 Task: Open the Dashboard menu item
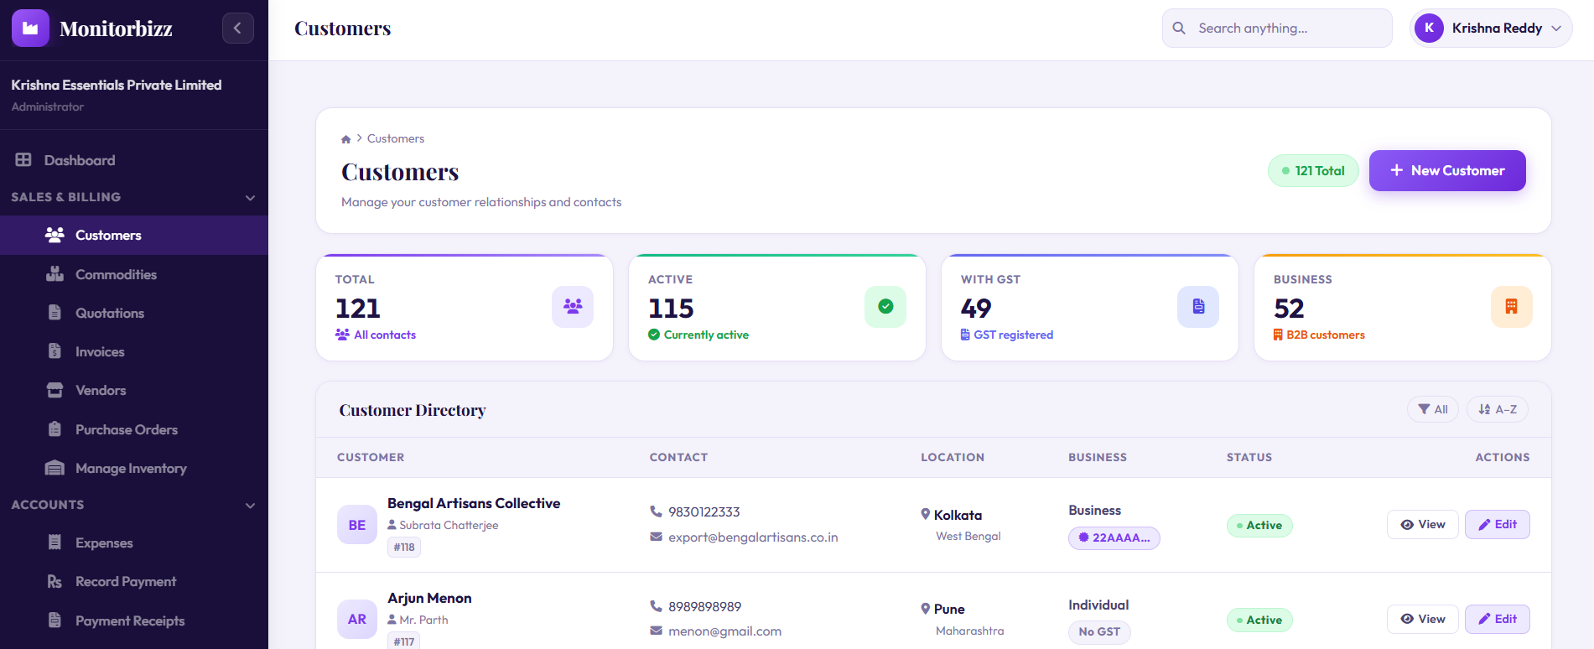134,160
